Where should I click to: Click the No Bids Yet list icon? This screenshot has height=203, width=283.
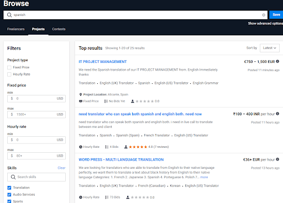[x=106, y=101]
